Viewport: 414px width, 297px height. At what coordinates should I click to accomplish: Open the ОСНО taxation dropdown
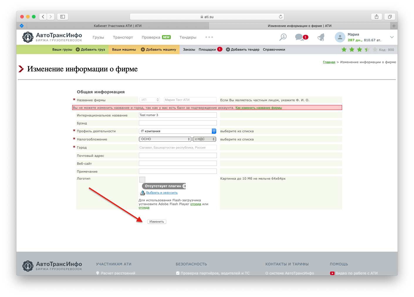point(165,139)
